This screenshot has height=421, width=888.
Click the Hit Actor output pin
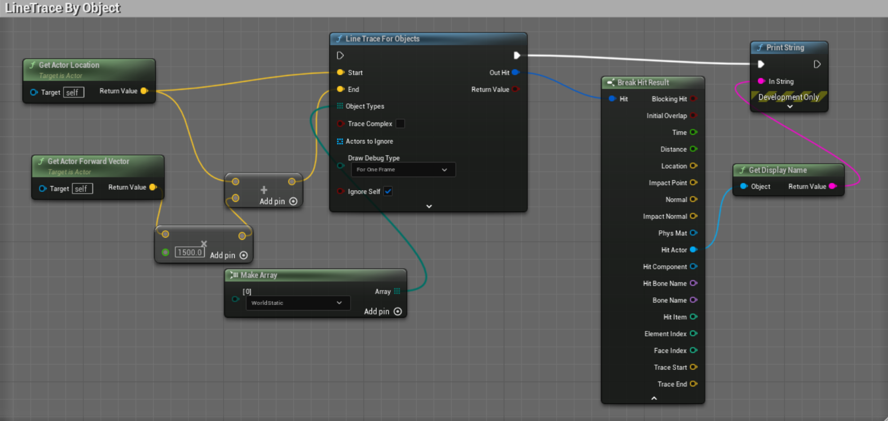point(693,249)
